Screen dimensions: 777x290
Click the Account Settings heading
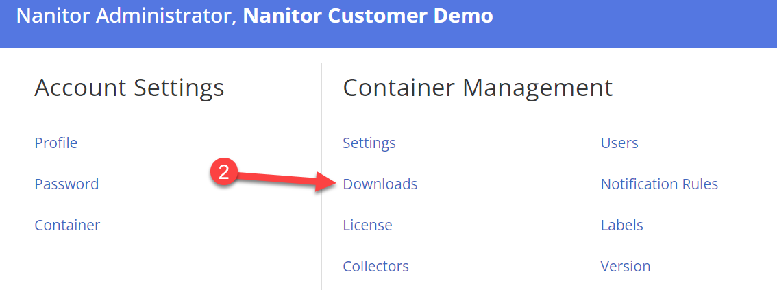(129, 88)
